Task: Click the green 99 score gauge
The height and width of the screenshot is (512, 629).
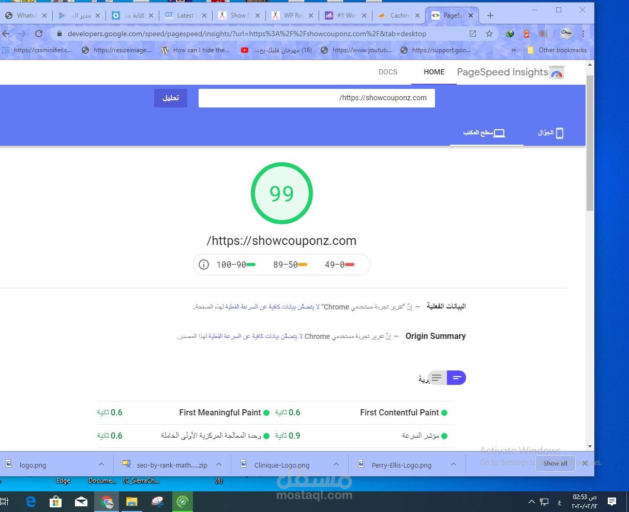Action: [282, 193]
